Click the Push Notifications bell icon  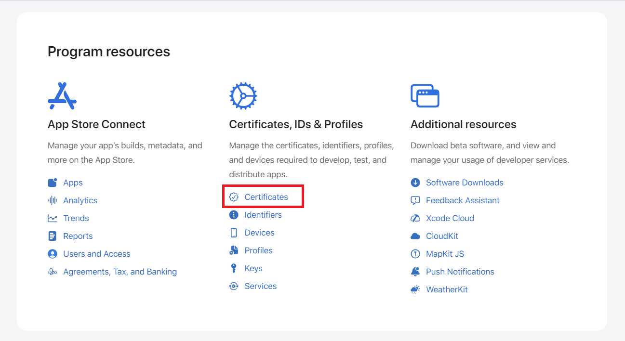pyautogui.click(x=415, y=272)
